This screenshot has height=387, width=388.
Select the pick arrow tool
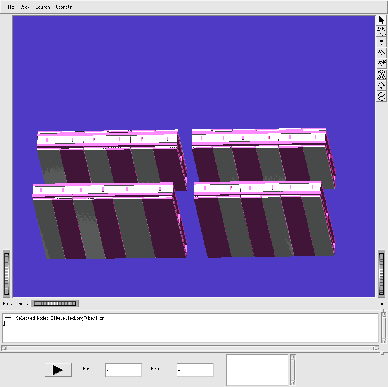381,21
